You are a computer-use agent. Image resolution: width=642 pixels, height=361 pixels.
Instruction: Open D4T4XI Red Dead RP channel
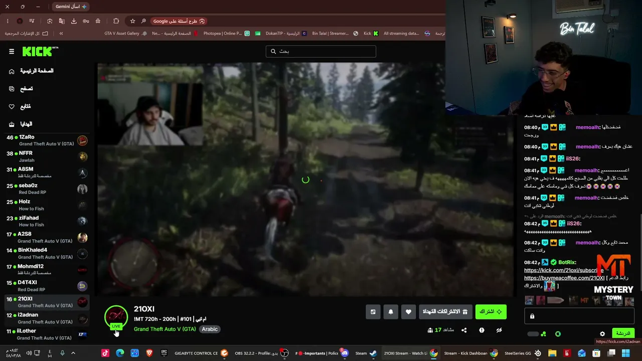point(48,286)
